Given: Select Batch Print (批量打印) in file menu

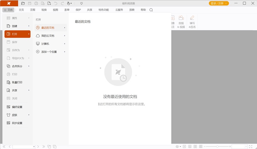Looking at the screenshot, I should coord(17,82).
